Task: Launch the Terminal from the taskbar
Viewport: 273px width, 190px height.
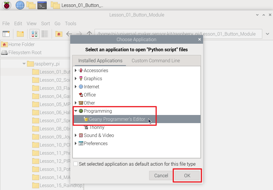Action: point(42,6)
